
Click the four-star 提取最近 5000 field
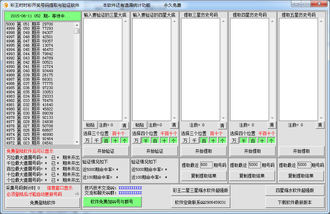click(254, 165)
